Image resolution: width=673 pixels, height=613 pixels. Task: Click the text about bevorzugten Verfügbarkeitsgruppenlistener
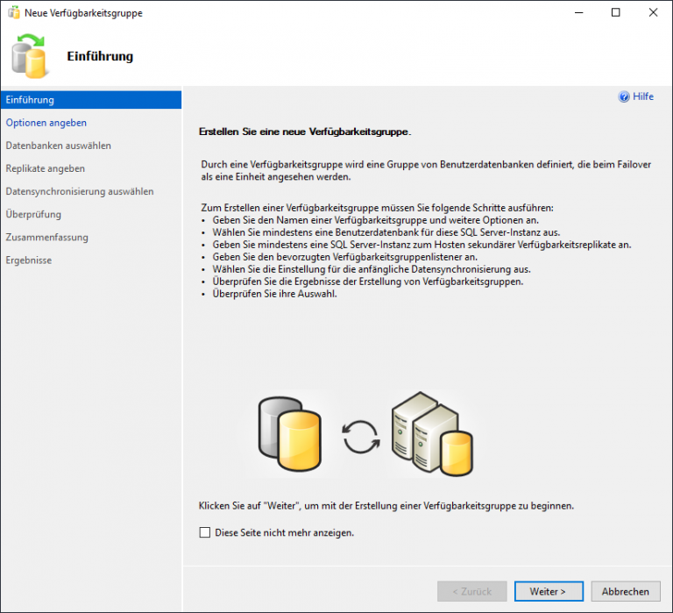(345, 257)
